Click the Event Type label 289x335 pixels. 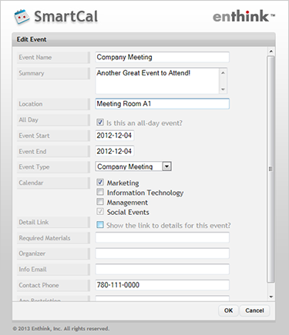34,167
